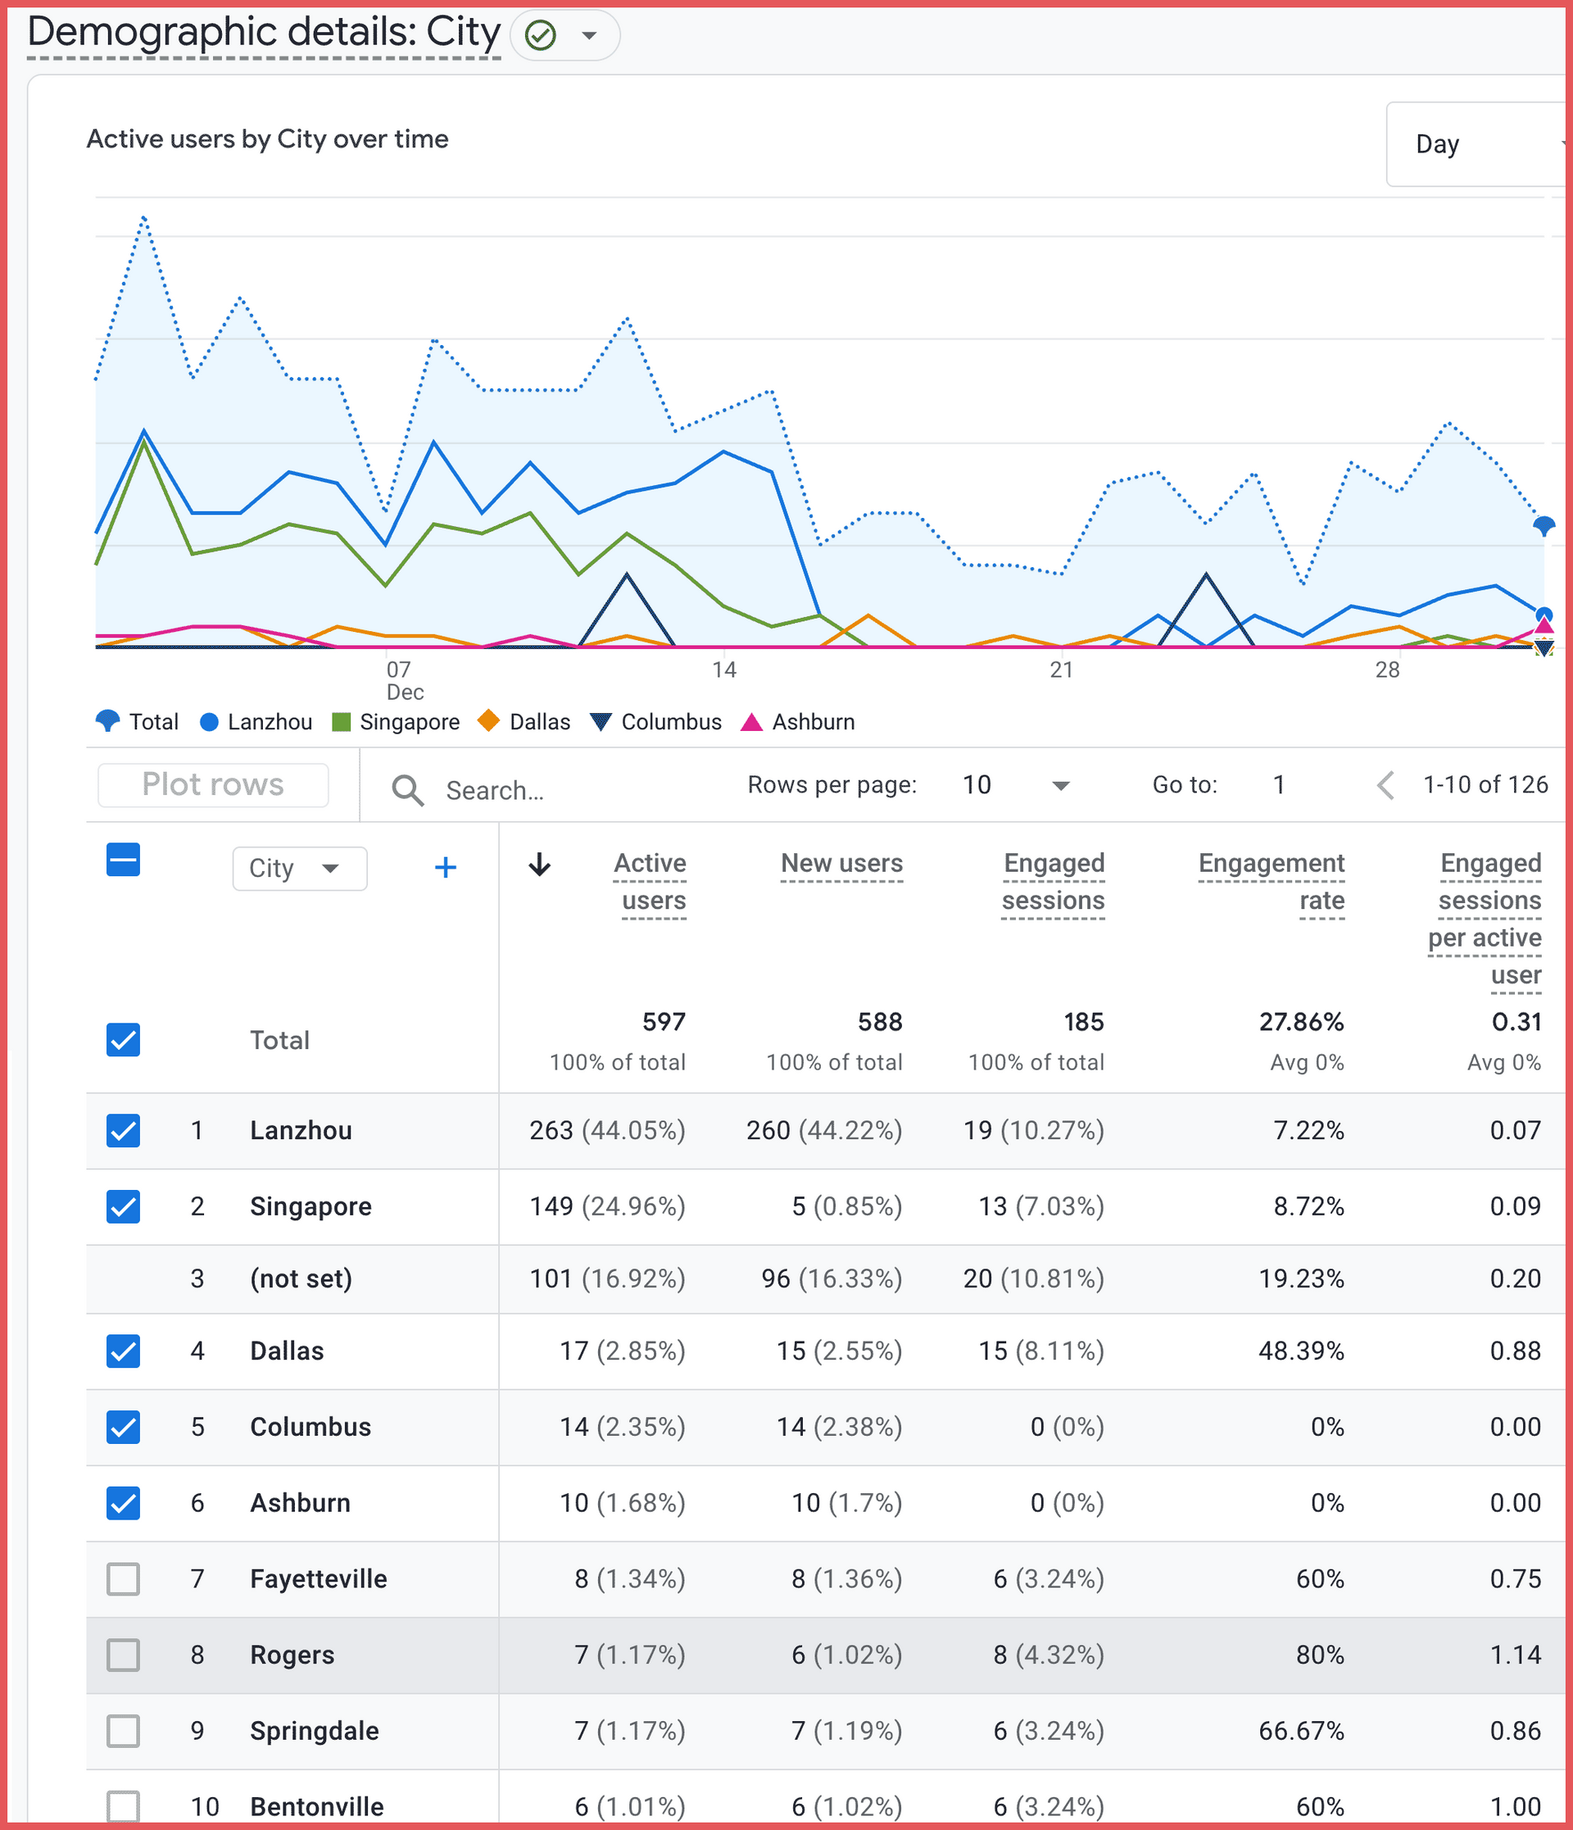The height and width of the screenshot is (1830, 1573).
Task: Click the green report status checkmark icon
Action: point(540,35)
